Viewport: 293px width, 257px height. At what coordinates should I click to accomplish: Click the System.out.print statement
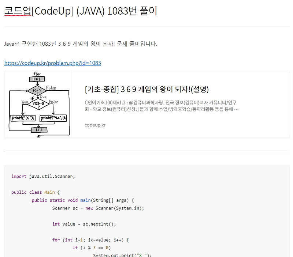pyautogui.click(x=106, y=255)
